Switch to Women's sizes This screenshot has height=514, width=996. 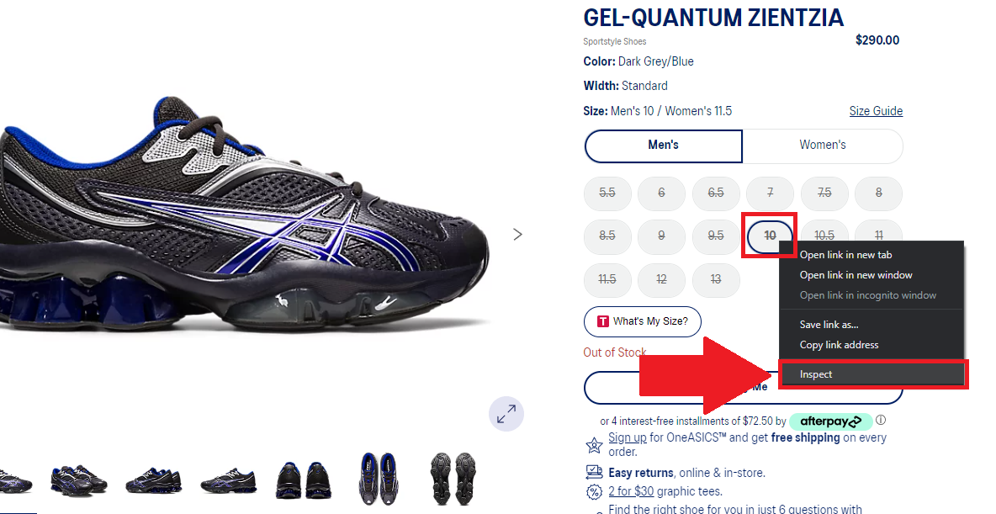pyautogui.click(x=823, y=146)
